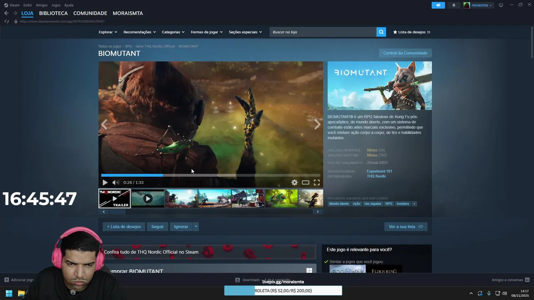Show more tags with plus button
The height and width of the screenshot is (300, 534).
(x=414, y=204)
